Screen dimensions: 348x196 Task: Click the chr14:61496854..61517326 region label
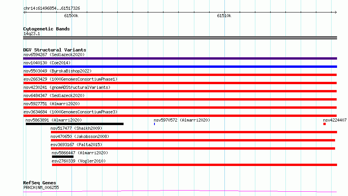[52, 8]
